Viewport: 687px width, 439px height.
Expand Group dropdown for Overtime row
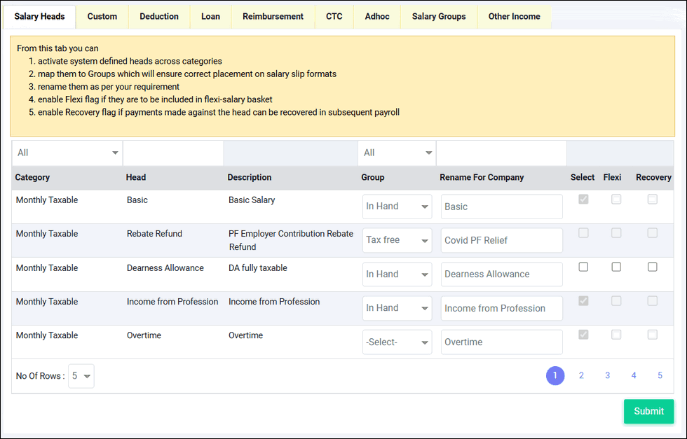pyautogui.click(x=397, y=342)
